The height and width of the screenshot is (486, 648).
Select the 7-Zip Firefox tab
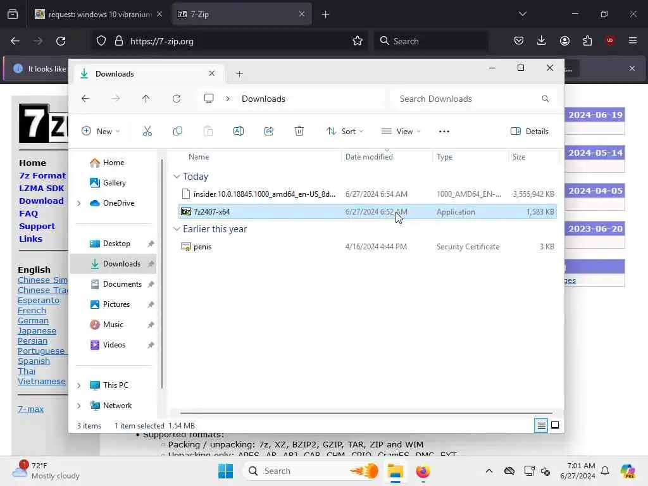(242, 14)
